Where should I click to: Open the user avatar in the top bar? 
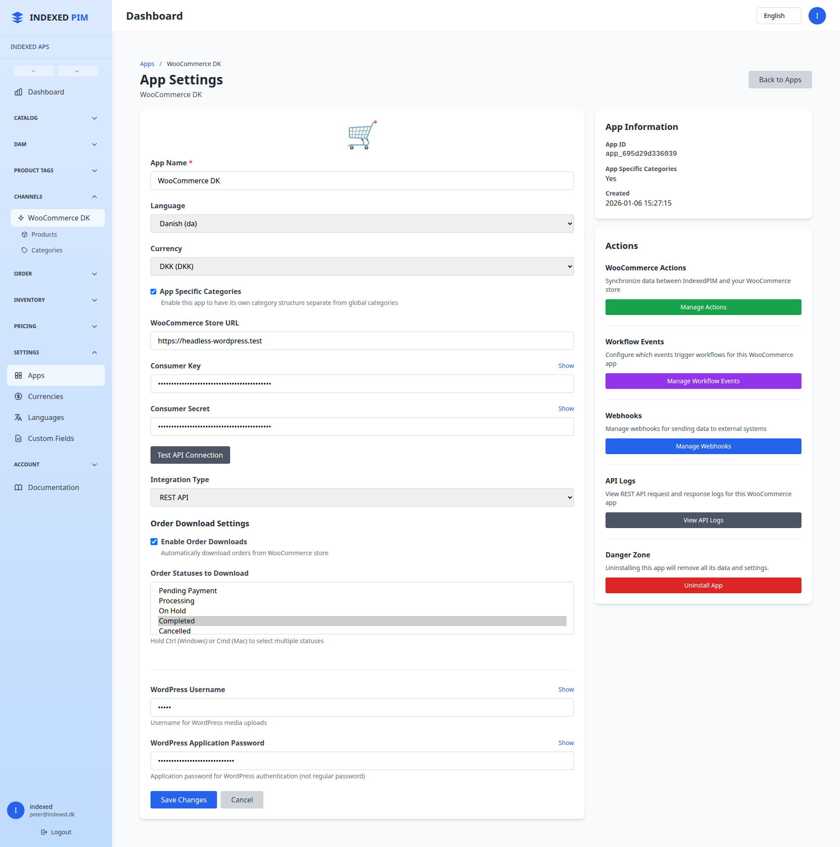817,16
